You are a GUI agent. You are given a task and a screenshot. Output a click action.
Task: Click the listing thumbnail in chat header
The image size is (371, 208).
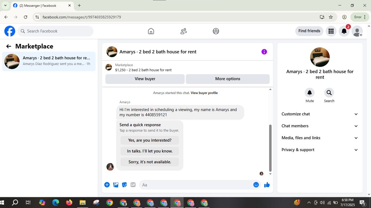112,52
